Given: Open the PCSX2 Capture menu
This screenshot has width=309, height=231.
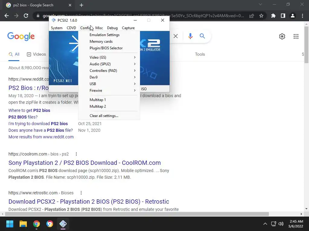Looking at the screenshot, I should (x=128, y=28).
